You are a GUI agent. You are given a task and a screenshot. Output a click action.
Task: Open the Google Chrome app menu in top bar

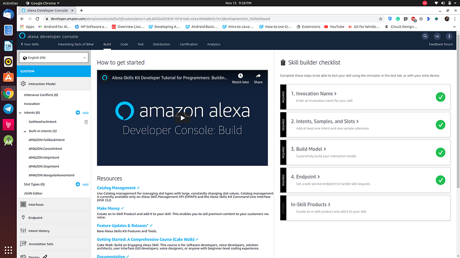43,3
